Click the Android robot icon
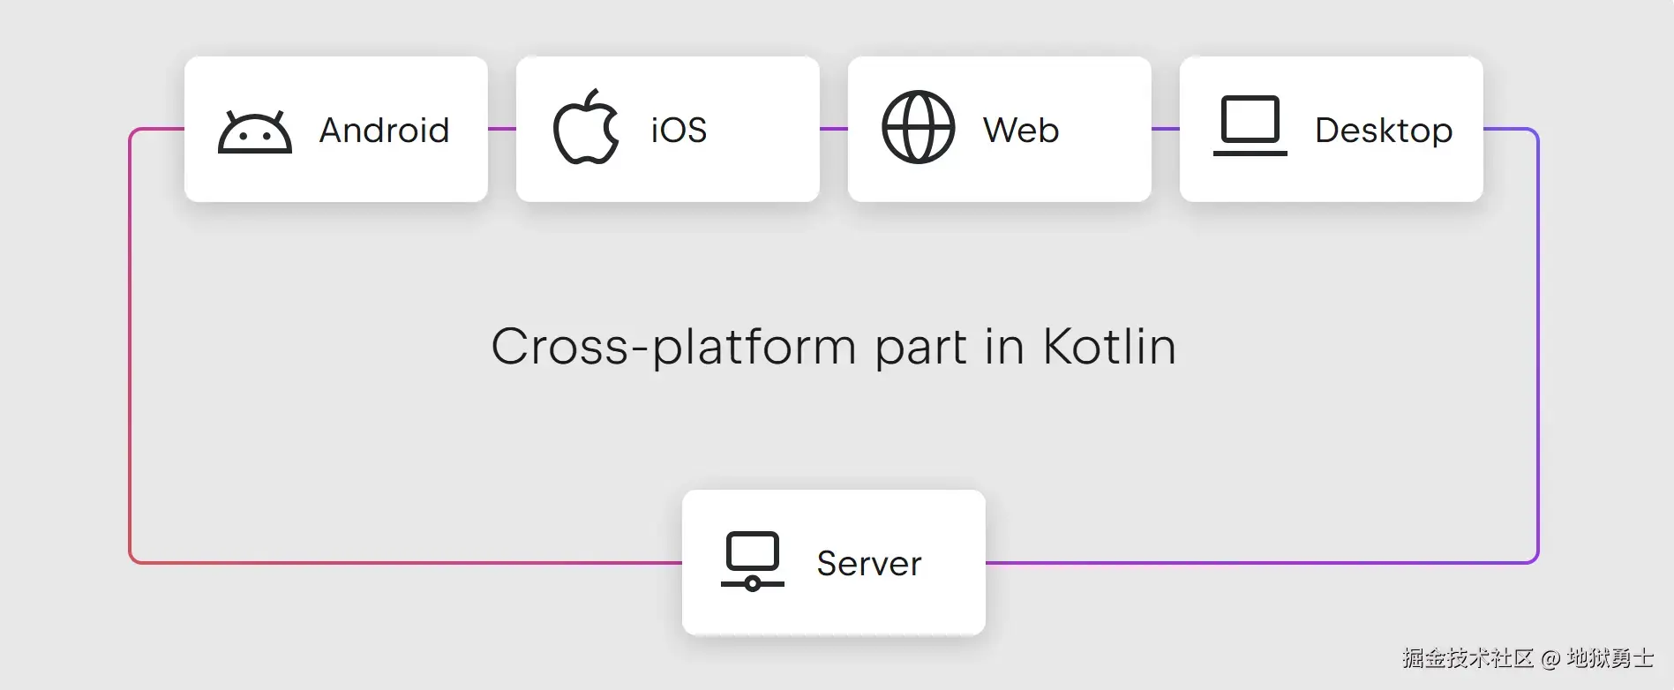This screenshot has width=1674, height=690. click(x=255, y=131)
